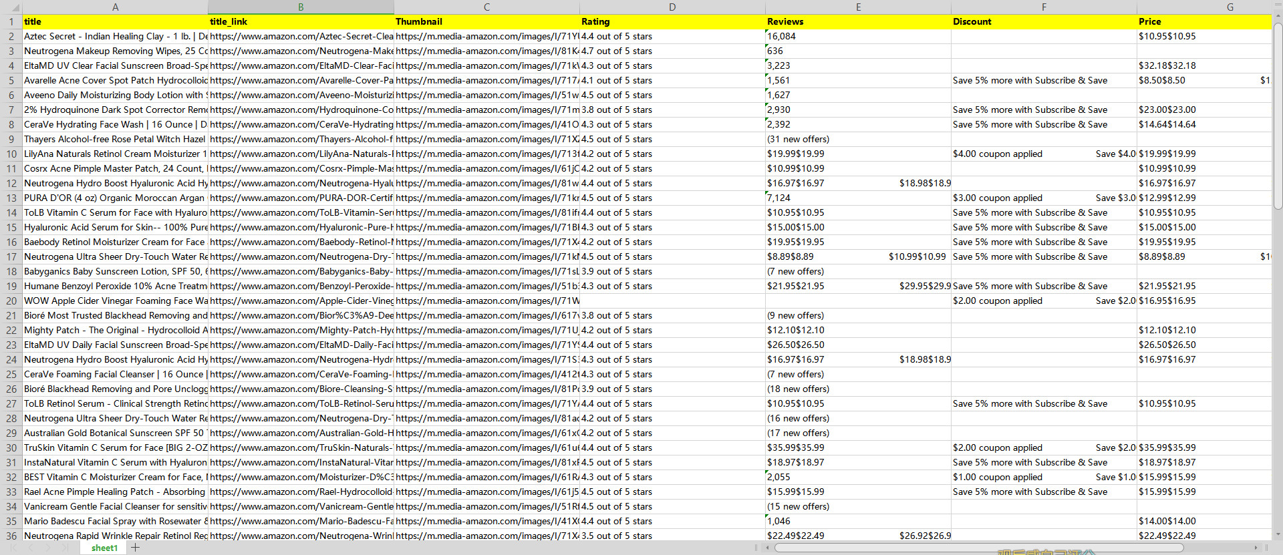Image resolution: width=1283 pixels, height=555 pixels.
Task: Select column F header
Action: click(1044, 7)
